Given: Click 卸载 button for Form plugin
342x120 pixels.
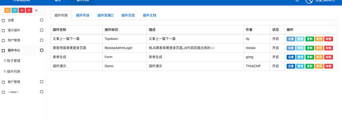Looking at the screenshot, I should click(x=328, y=57).
